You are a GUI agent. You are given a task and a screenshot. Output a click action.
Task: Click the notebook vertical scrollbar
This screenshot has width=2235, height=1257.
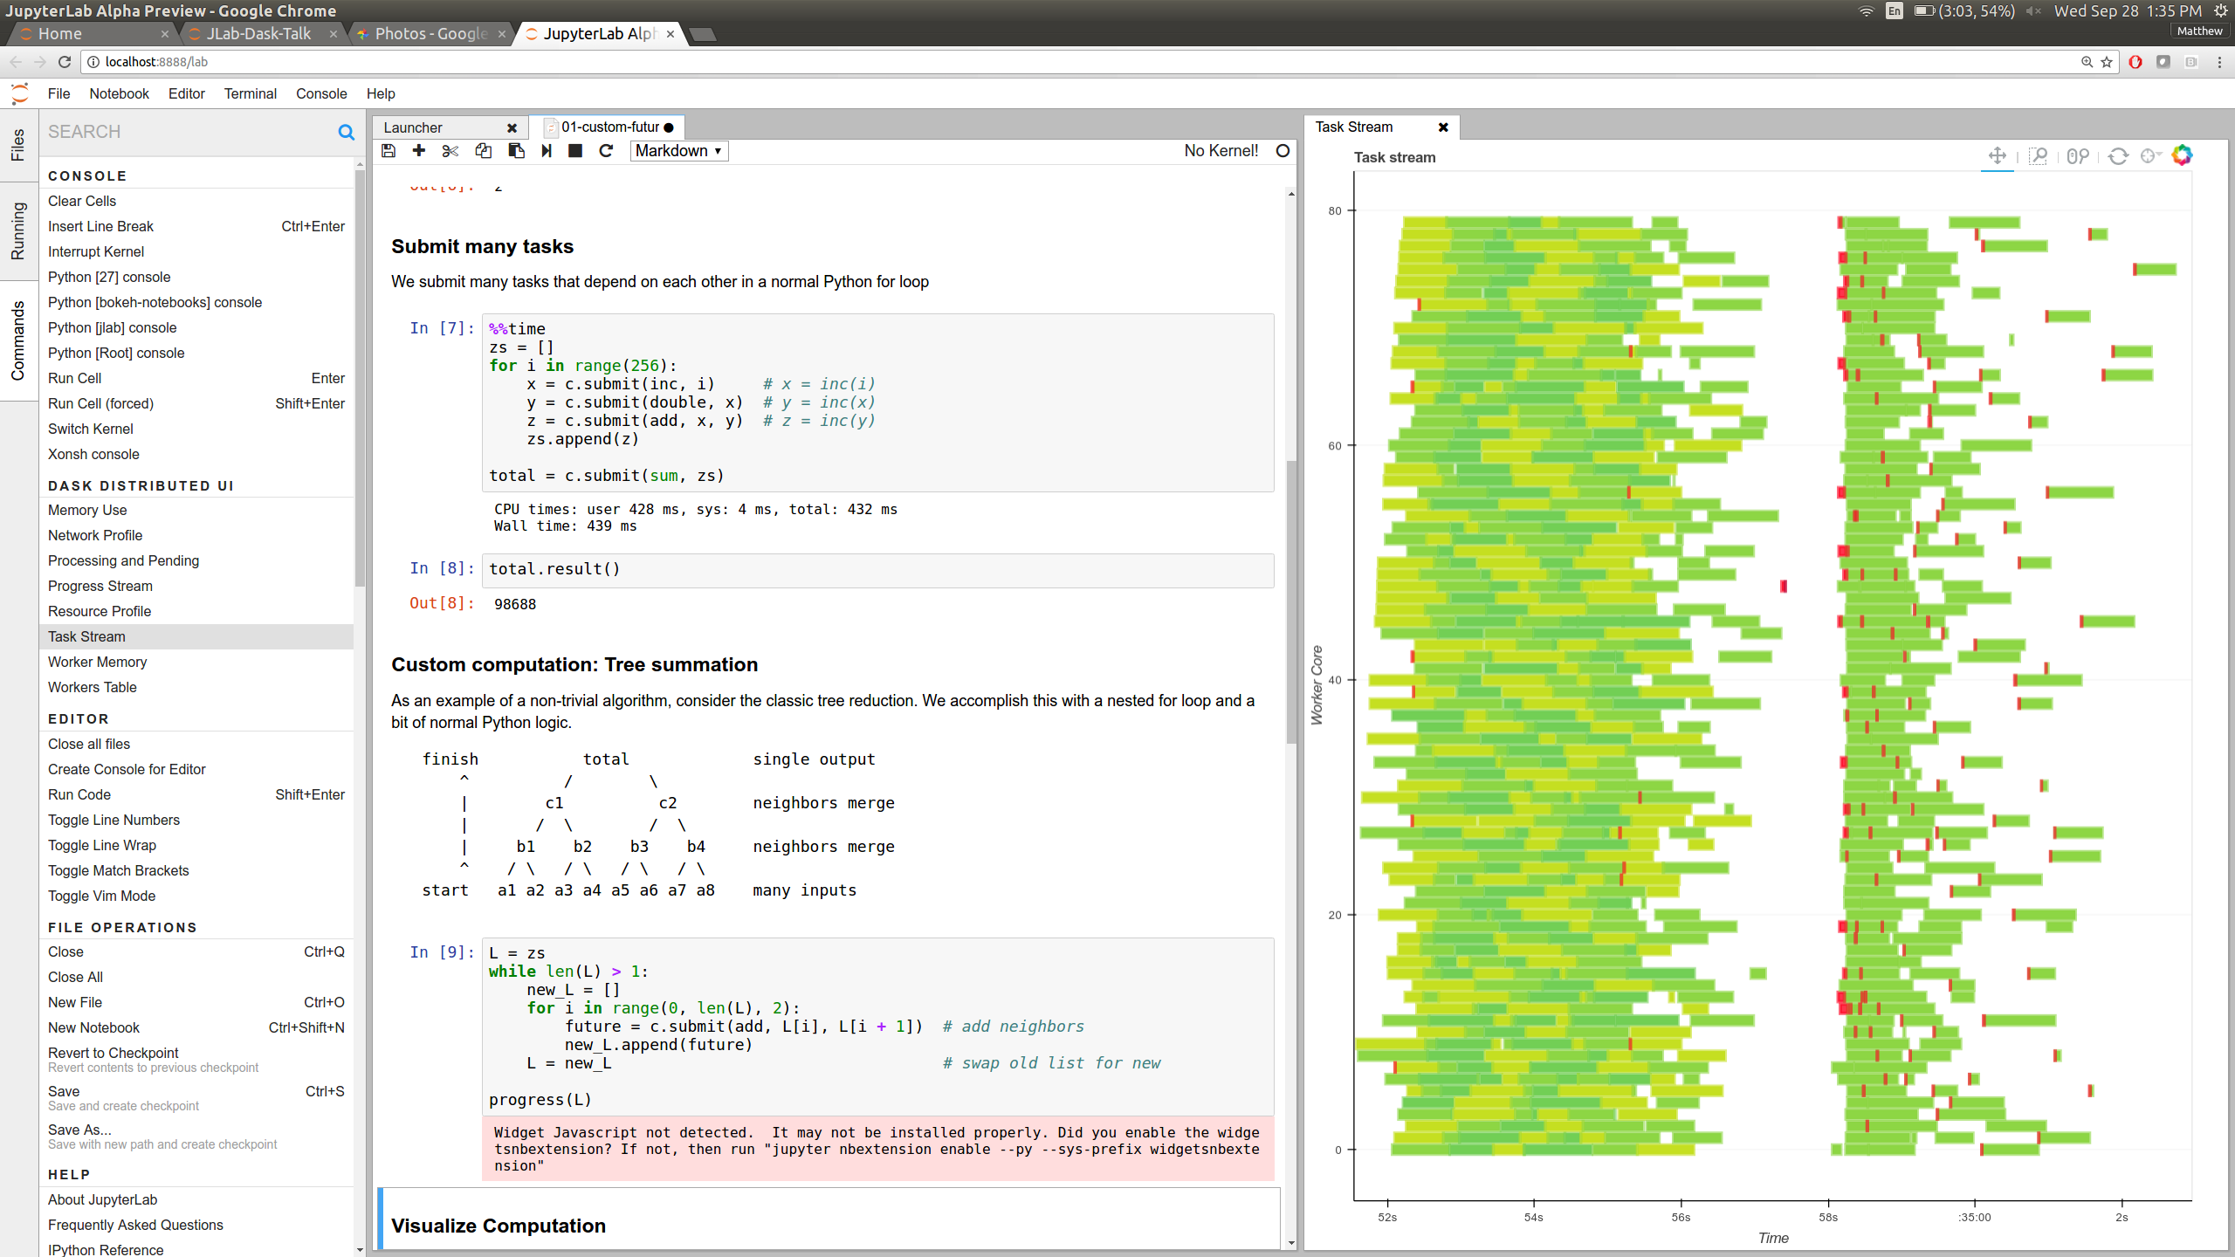tap(1291, 602)
